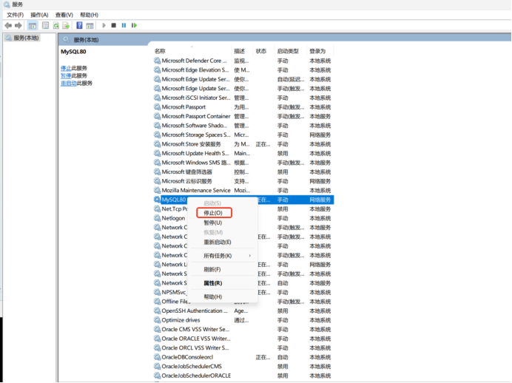Click the gear icon beside Microsoft iSCSI Initiator
This screenshot has height=383, width=512.
[157, 98]
